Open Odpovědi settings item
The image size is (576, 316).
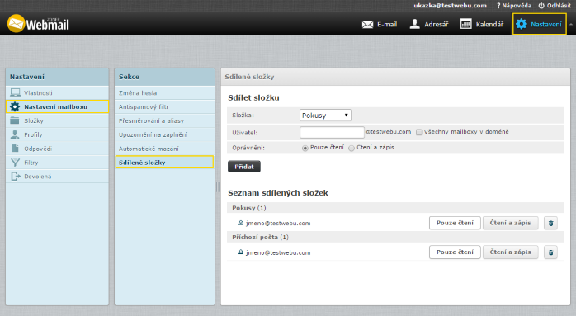[57, 149]
